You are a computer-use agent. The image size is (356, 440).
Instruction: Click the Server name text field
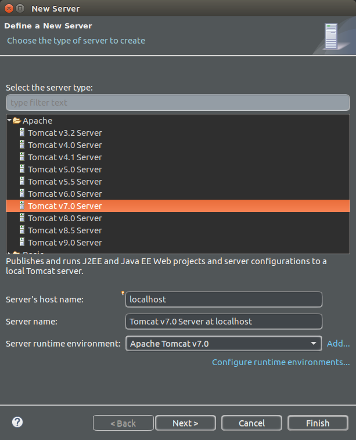click(x=224, y=322)
